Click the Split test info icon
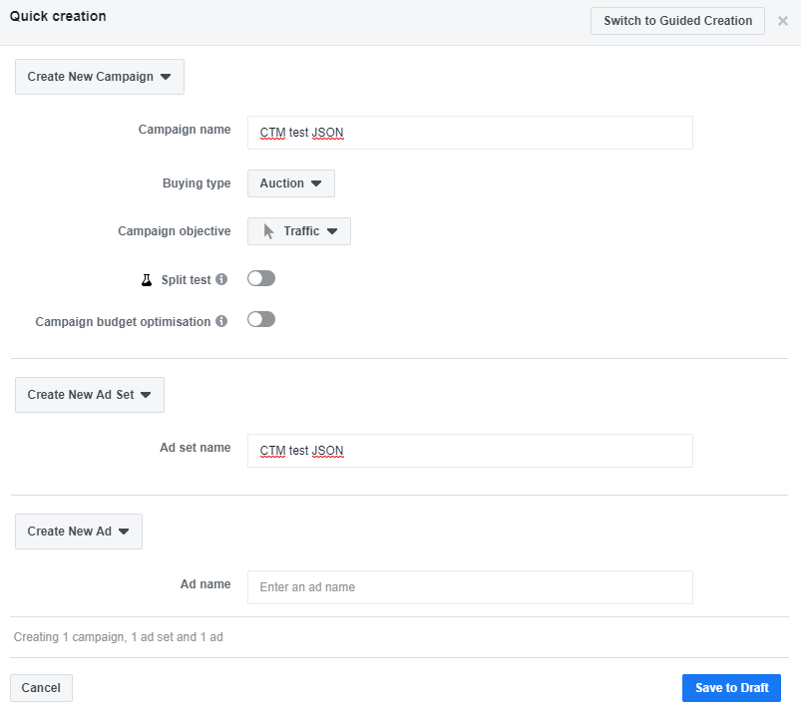801x712 pixels. (x=221, y=279)
